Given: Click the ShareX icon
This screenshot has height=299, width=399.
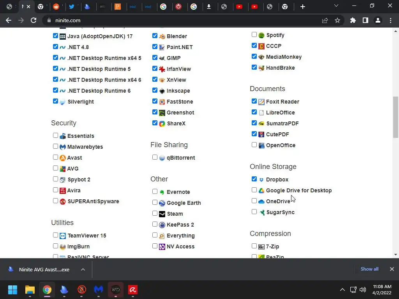Looking at the screenshot, I should [x=162, y=124].
